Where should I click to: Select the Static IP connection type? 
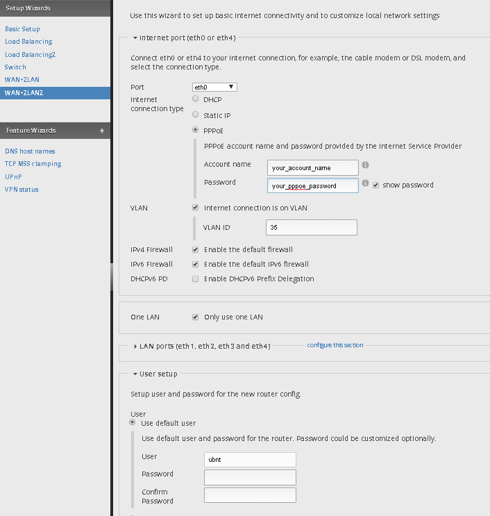[x=195, y=115]
